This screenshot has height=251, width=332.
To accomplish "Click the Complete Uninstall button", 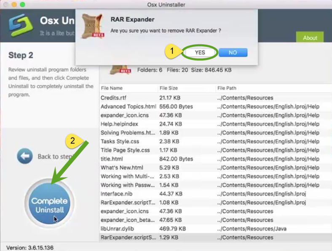I will tap(50, 203).
